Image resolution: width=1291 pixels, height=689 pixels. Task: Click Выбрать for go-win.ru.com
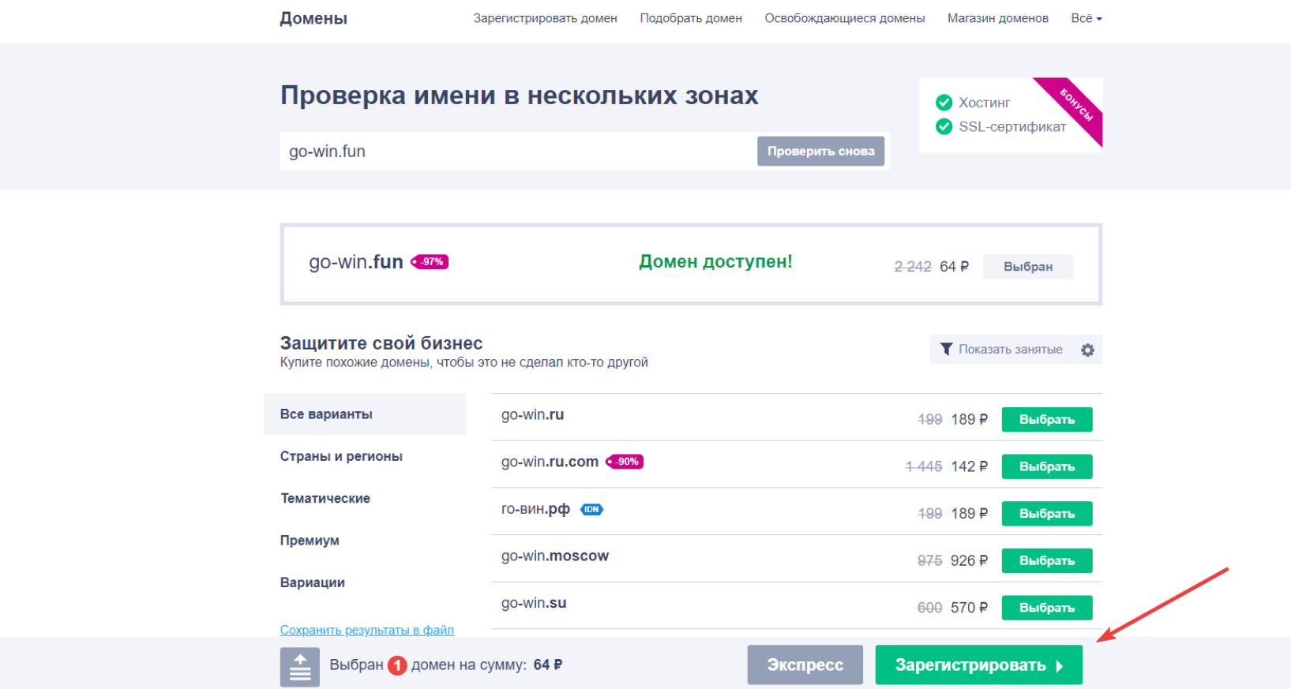(1047, 466)
